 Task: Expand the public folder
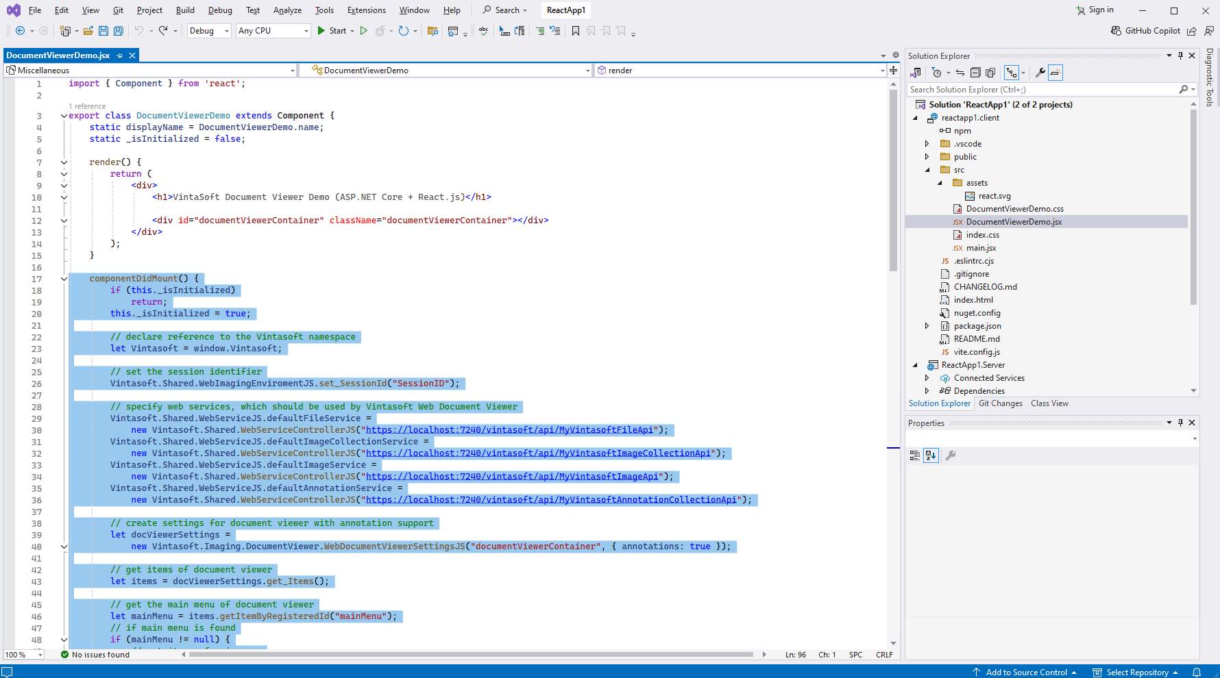click(927, 157)
